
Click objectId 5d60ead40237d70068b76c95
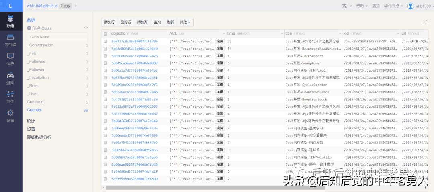click(x=135, y=128)
